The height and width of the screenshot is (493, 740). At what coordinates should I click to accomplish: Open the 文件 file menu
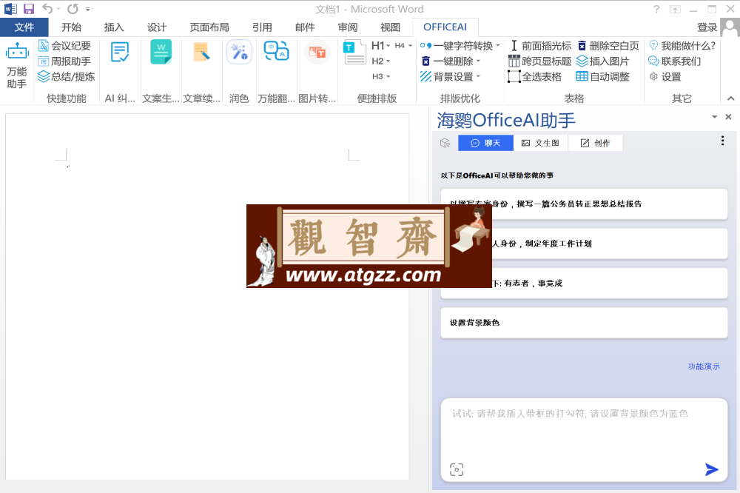click(x=24, y=27)
